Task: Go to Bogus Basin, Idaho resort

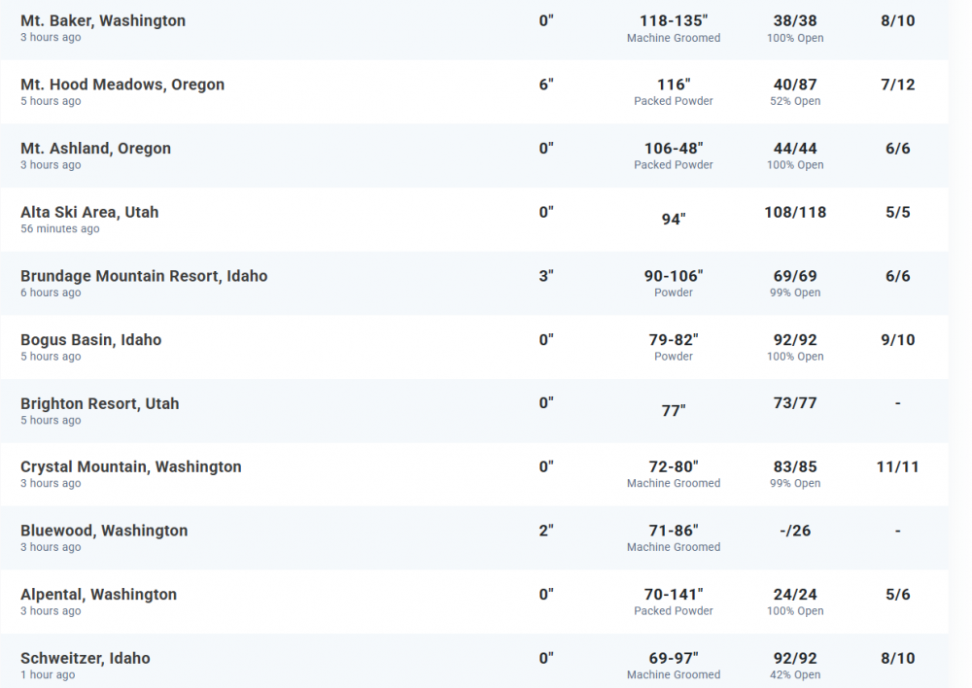Action: pos(90,340)
